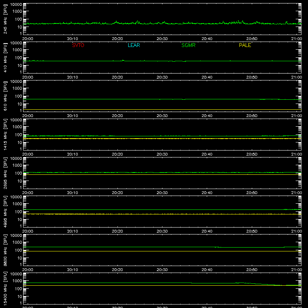This screenshot has height=308, width=308.
Task: Click the noisy green trace in 245 MHz plot
Action: (162, 23)
